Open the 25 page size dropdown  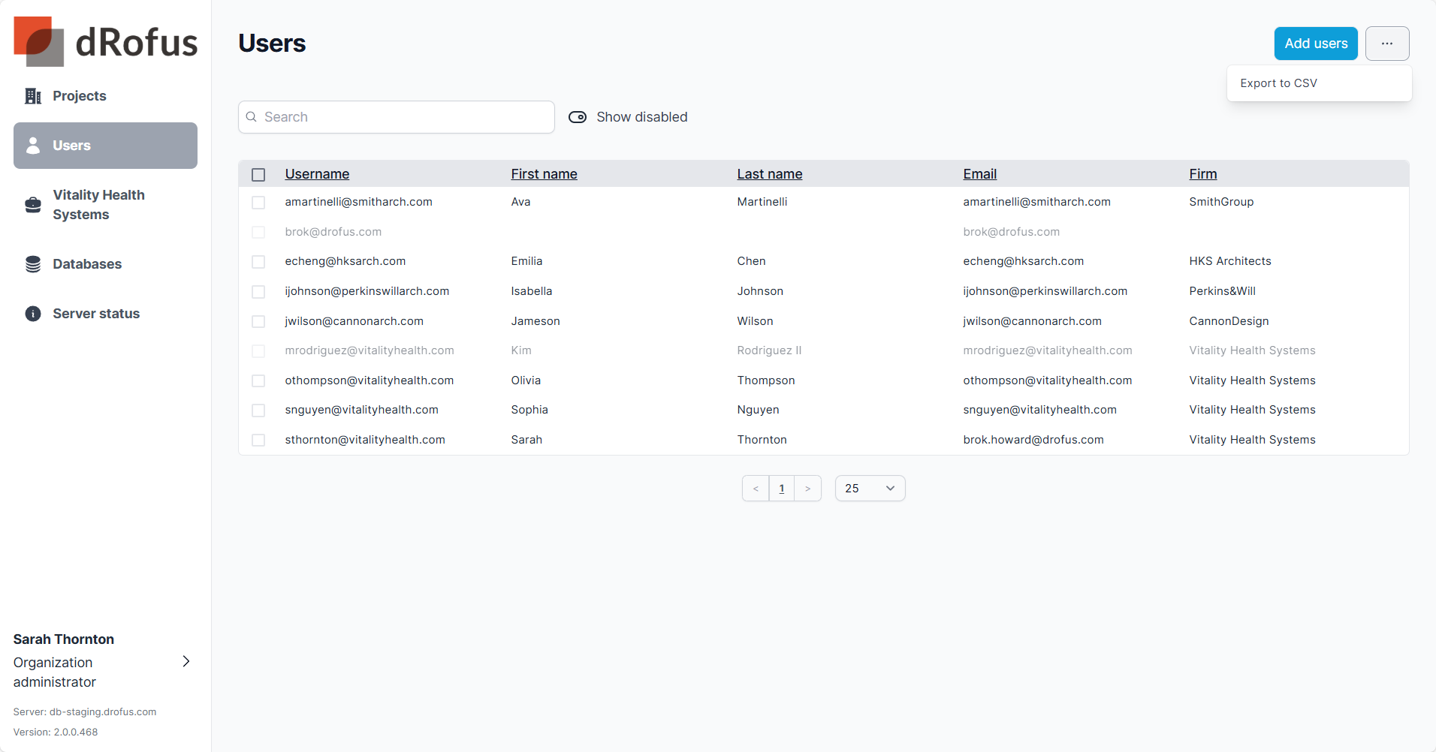(870, 489)
